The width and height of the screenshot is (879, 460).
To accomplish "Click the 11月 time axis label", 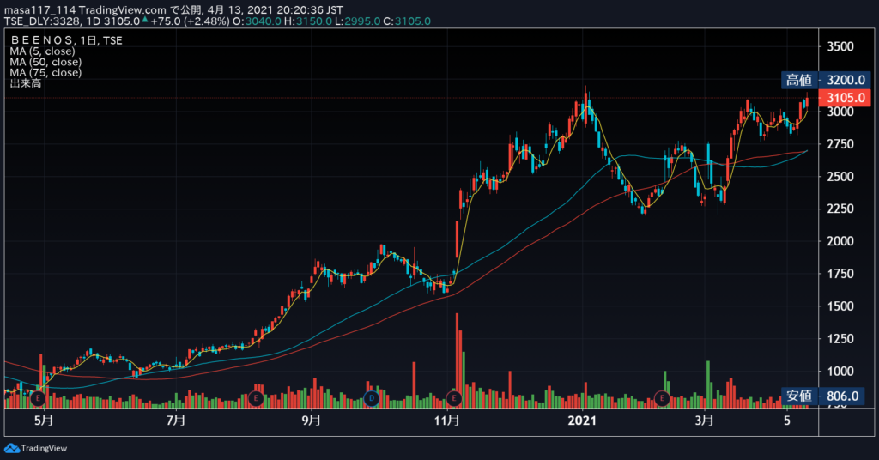I will point(447,421).
